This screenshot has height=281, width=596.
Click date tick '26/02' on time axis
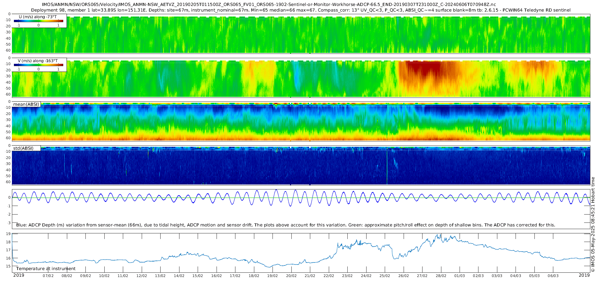click(x=404, y=276)
